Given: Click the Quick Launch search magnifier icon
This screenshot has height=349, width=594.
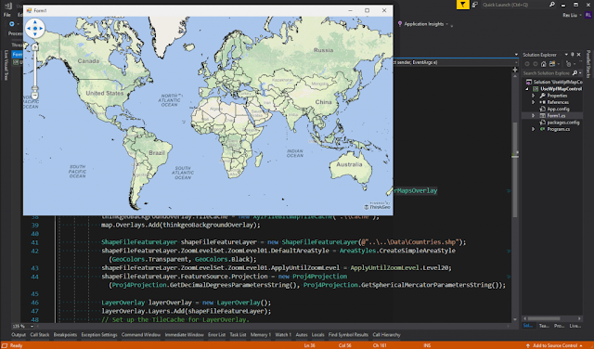Looking at the screenshot, I should click(552, 5).
